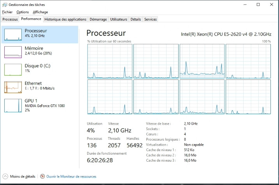Screen dimensions: 279x185
Task: Open the Options menu
Action: point(23,12)
